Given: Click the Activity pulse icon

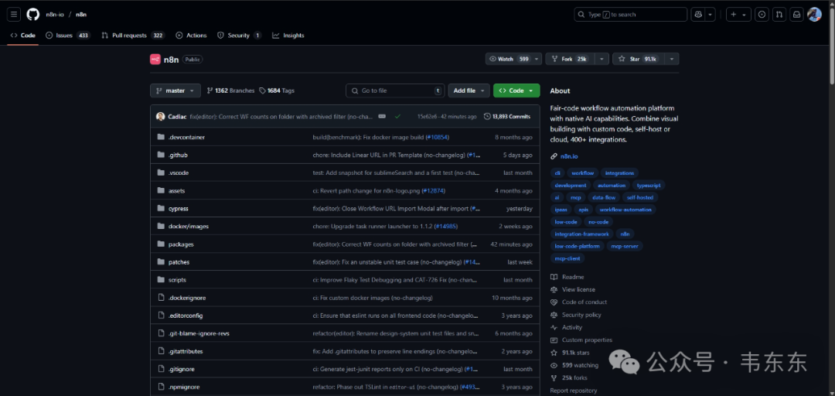Looking at the screenshot, I should click(x=554, y=327).
